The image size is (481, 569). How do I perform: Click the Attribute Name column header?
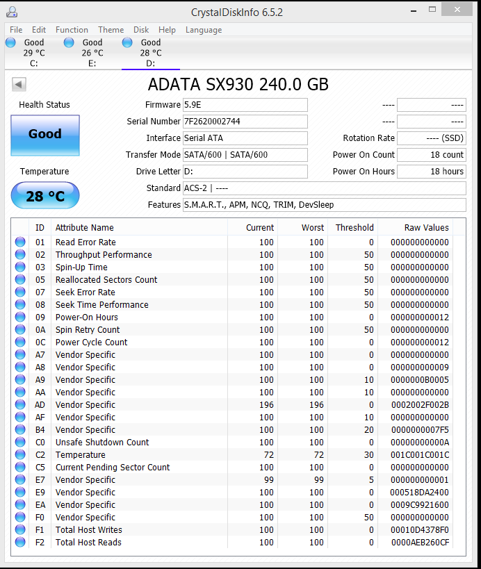click(x=140, y=227)
